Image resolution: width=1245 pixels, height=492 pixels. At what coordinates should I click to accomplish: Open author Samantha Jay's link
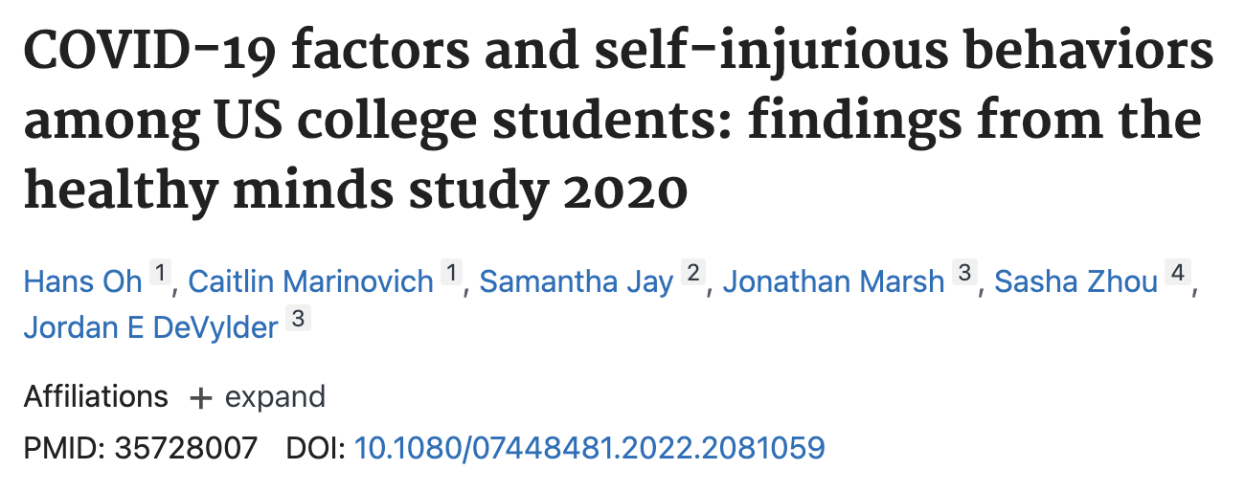[577, 281]
